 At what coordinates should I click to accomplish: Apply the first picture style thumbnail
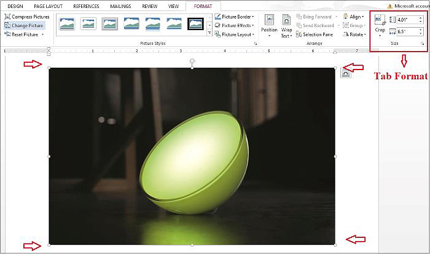pyautogui.click(x=67, y=24)
